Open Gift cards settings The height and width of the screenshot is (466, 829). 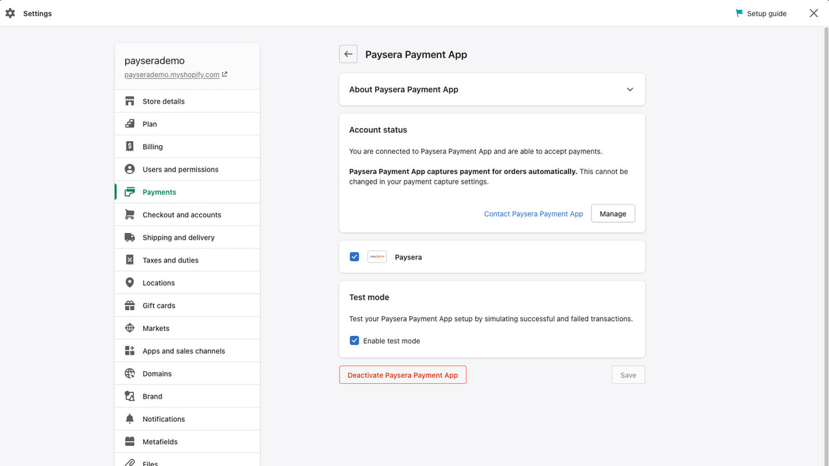coord(187,305)
